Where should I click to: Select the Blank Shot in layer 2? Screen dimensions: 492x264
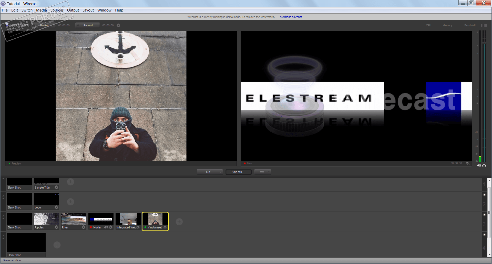pyautogui.click(x=19, y=201)
